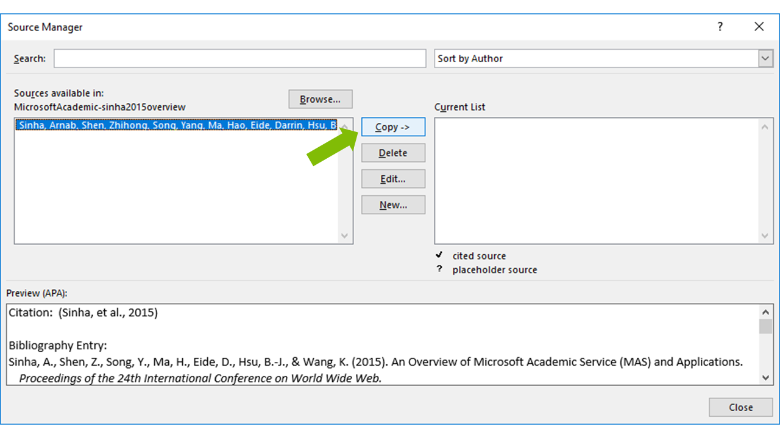780x438 pixels.
Task: Click Preview pane scrollbar down arrow
Action: click(x=766, y=378)
